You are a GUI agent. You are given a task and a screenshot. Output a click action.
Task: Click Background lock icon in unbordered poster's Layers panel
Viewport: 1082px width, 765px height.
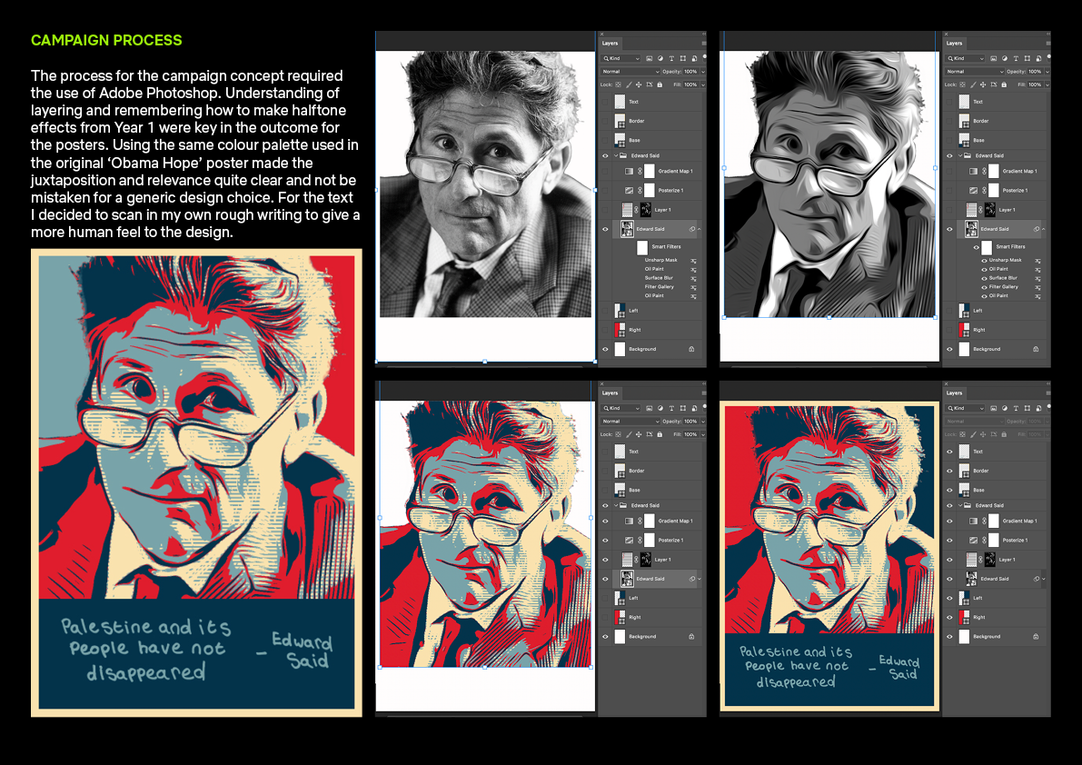point(691,637)
